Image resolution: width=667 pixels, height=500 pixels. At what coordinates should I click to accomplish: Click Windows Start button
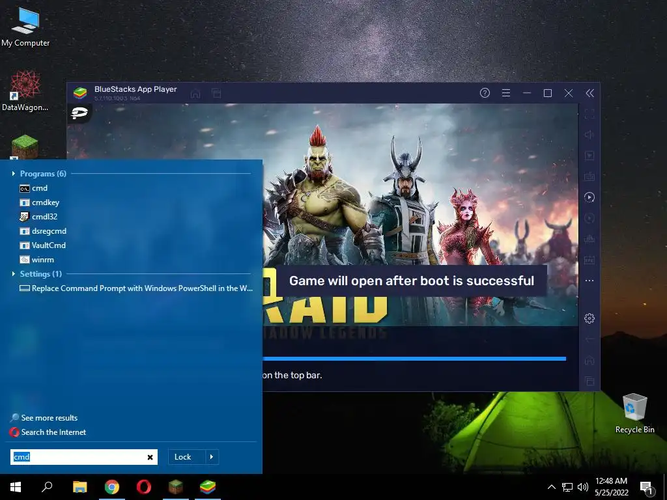pos(16,487)
